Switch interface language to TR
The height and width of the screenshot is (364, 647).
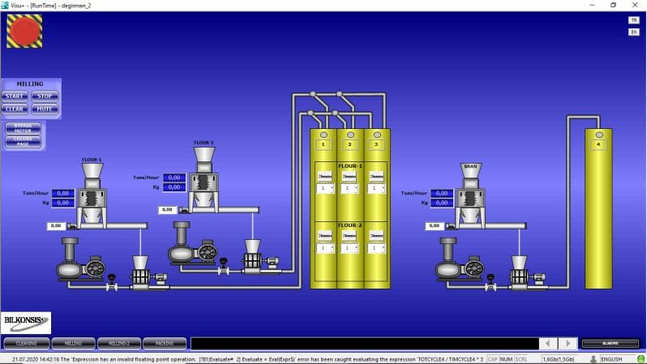coord(634,20)
